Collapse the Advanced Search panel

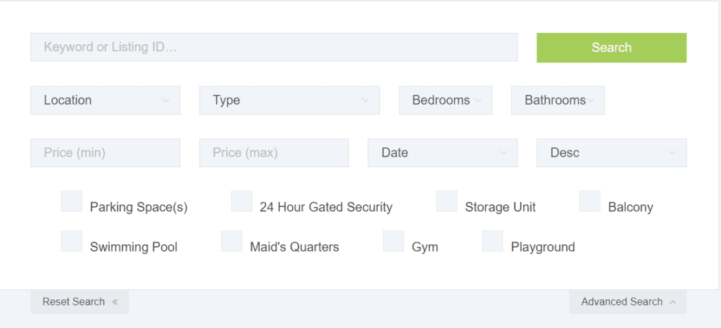[627, 302]
